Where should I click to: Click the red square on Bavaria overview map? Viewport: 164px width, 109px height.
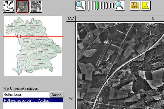tap(19, 36)
